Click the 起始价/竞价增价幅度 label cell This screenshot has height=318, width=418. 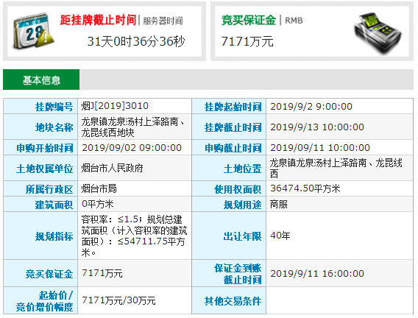point(40,300)
